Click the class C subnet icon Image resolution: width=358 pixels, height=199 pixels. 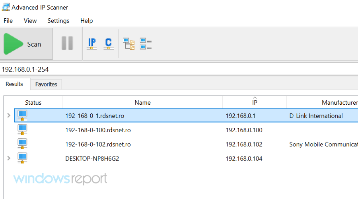click(x=108, y=44)
